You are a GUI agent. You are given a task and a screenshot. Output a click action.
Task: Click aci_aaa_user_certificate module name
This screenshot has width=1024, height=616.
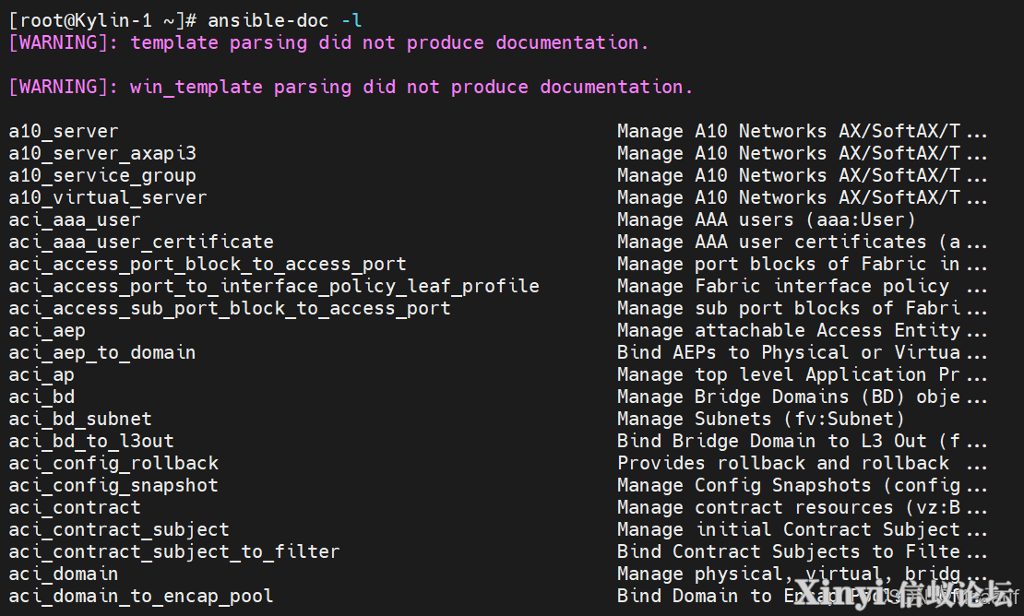coord(141,243)
